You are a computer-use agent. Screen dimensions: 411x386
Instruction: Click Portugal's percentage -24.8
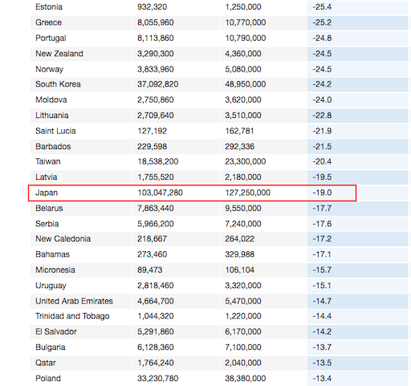coord(322,38)
